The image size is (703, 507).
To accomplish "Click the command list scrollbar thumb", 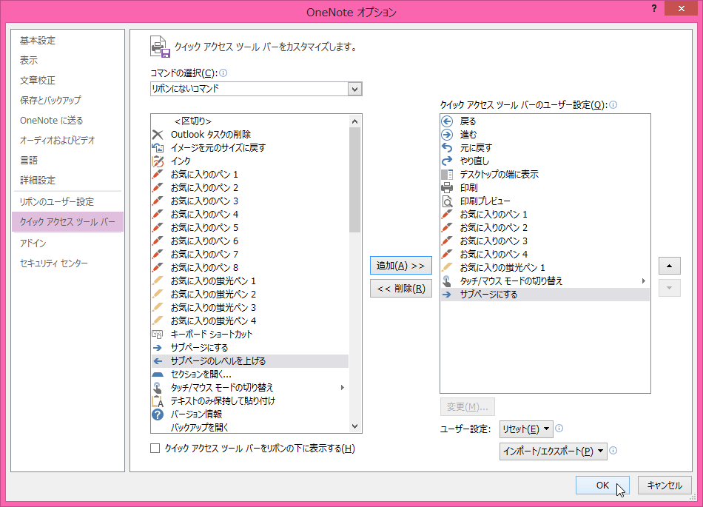I will point(354,180).
